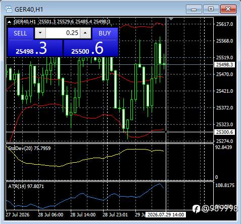Close the GER40,H1 chart window
Image resolution: width=241 pixels, height=224 pixels.
point(228,9)
